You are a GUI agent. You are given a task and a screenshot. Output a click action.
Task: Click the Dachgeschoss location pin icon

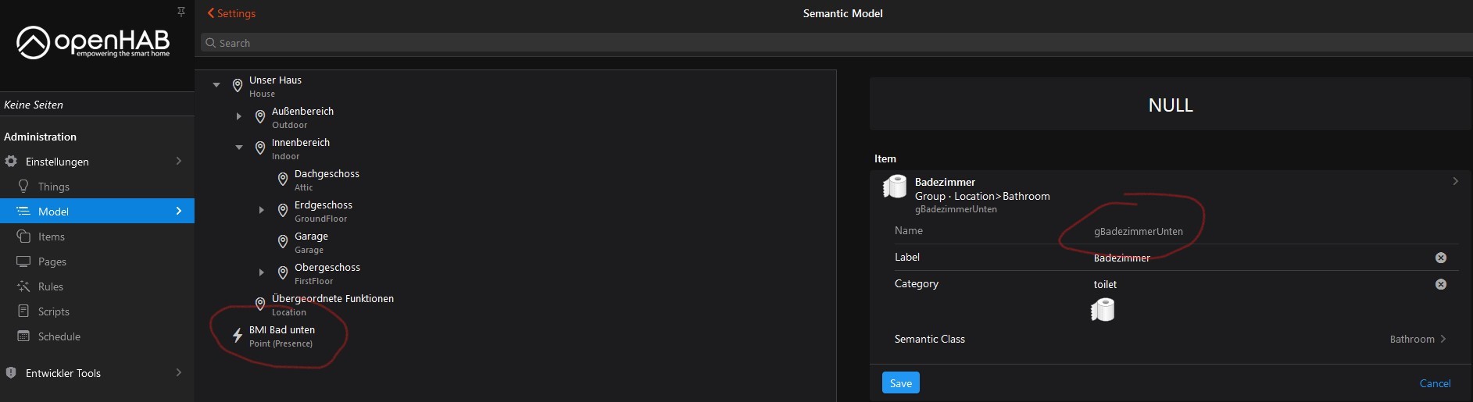[283, 180]
